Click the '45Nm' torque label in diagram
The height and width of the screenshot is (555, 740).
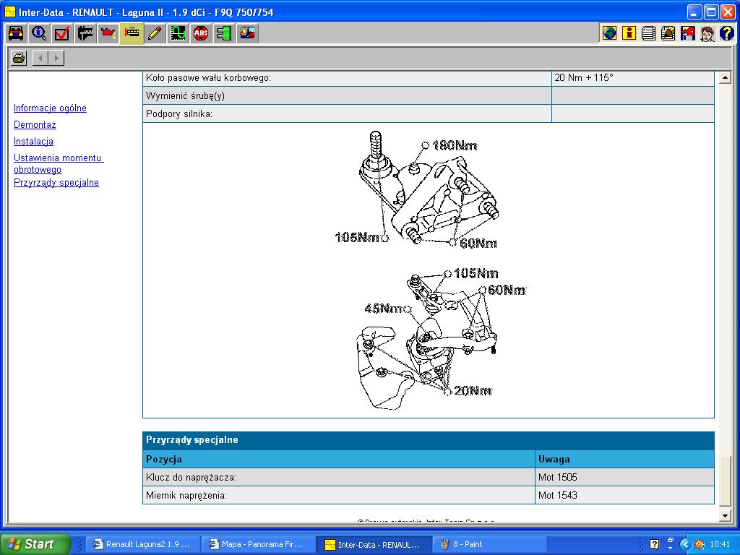383,309
